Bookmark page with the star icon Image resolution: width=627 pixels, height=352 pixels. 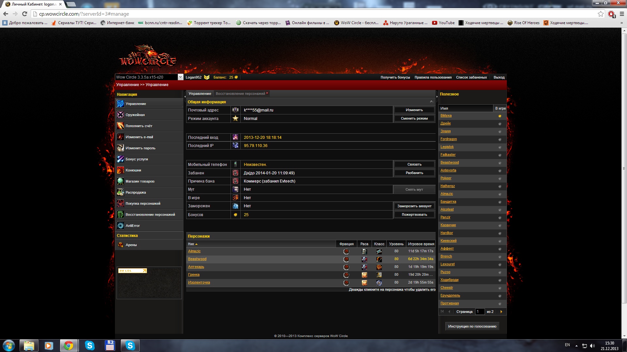pyautogui.click(x=601, y=14)
